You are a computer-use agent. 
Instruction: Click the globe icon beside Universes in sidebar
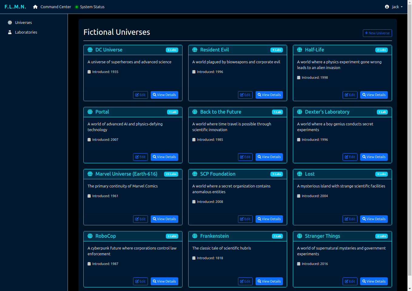[x=10, y=22]
